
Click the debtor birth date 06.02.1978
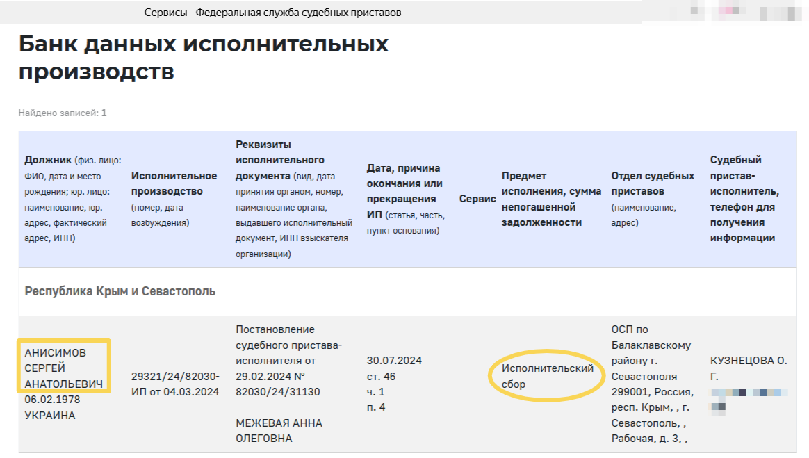click(x=54, y=400)
